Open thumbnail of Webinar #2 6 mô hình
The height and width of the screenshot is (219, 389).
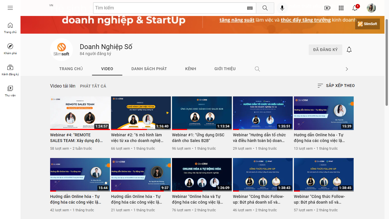(141, 113)
